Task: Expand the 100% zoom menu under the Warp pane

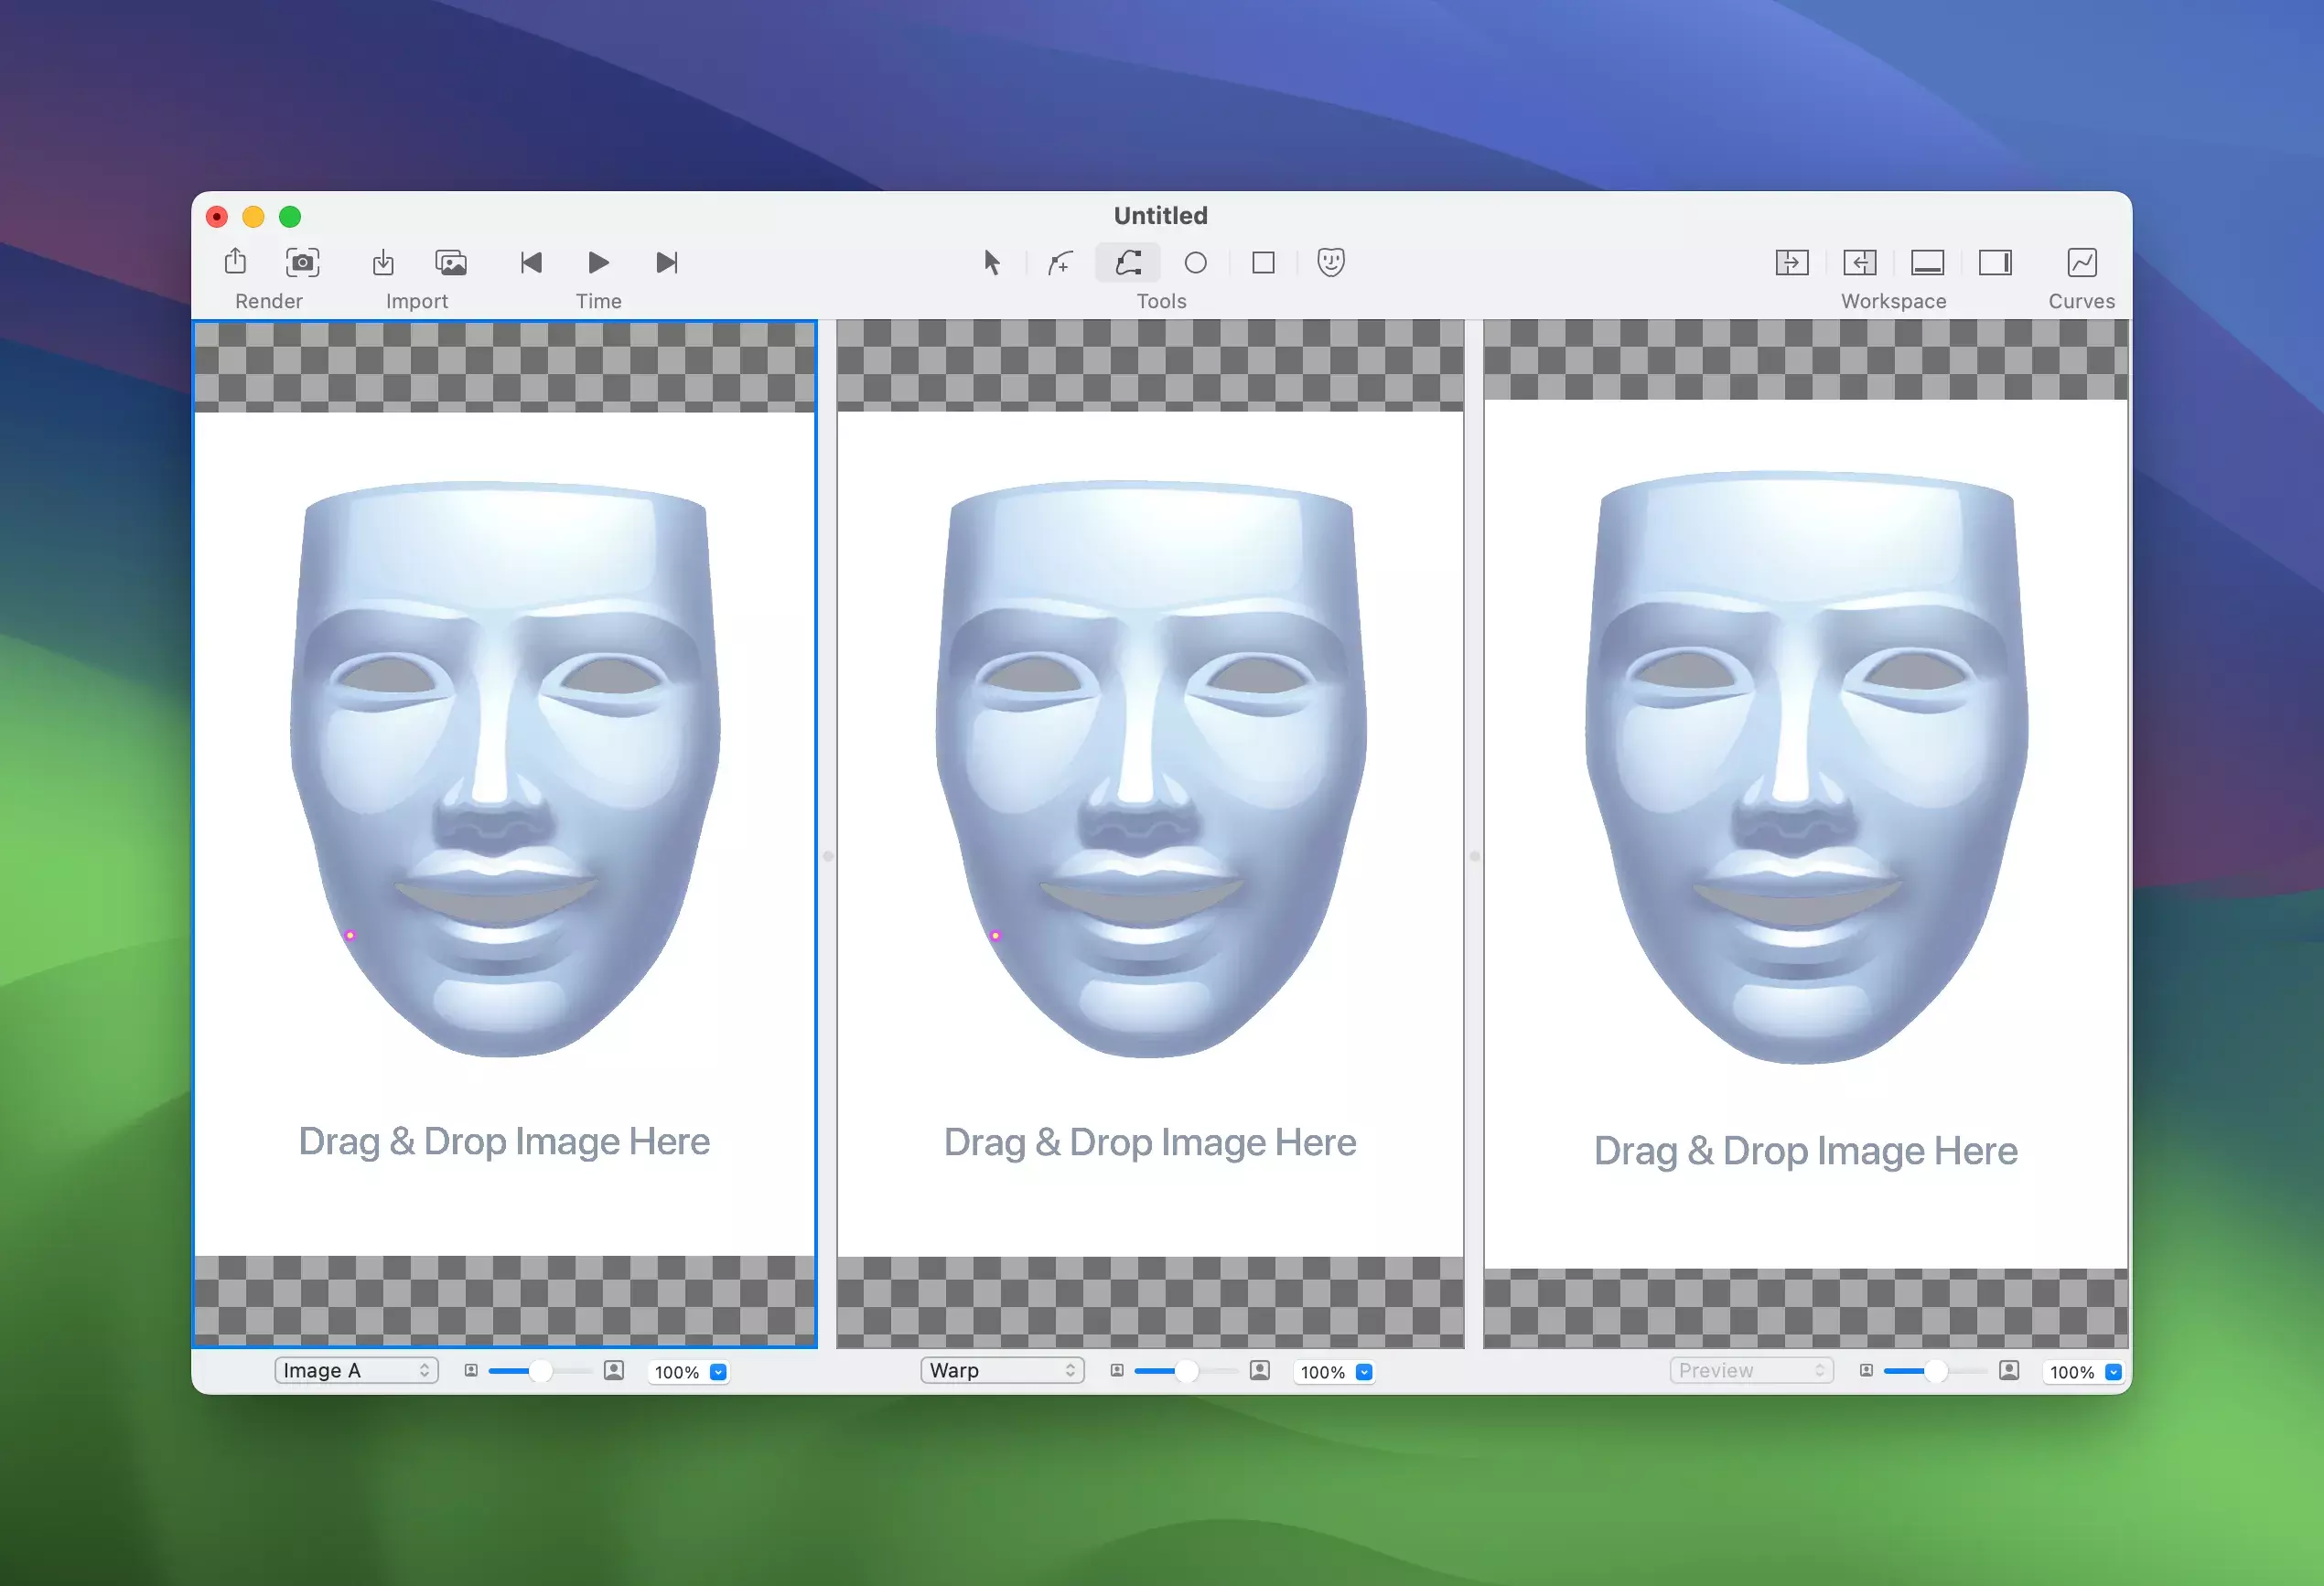Action: [1364, 1372]
